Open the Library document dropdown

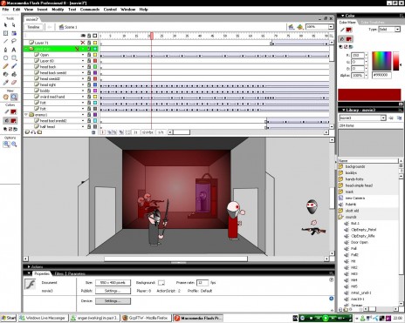pos(383,118)
